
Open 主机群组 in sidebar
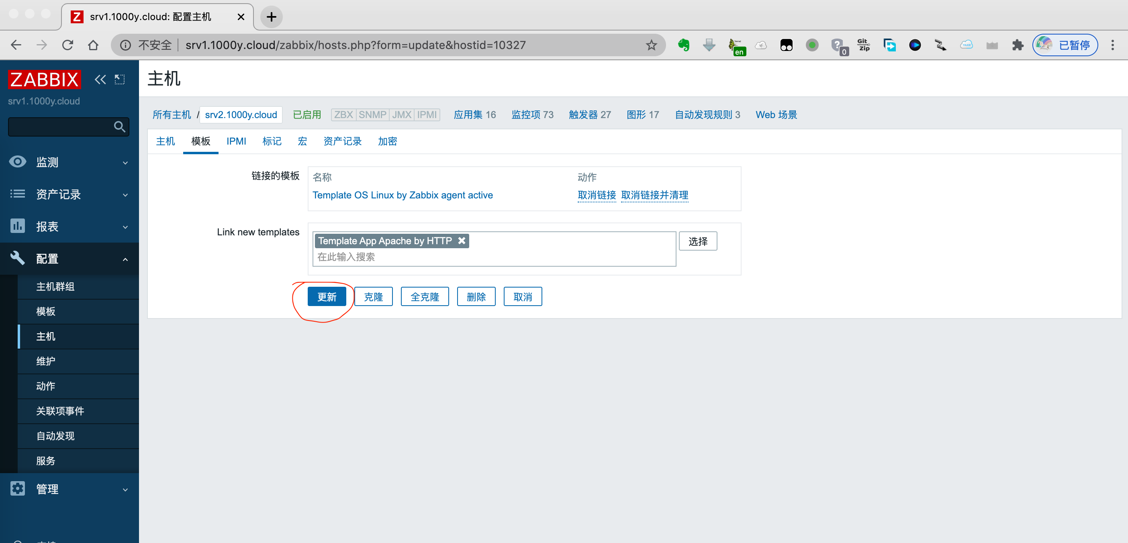[x=78, y=287]
